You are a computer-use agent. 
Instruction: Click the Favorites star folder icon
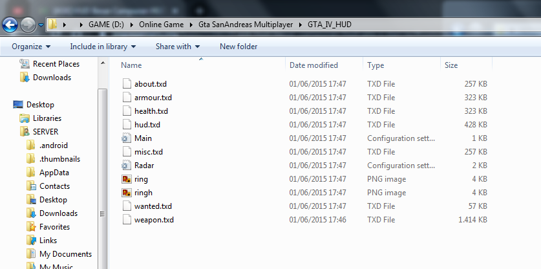31,227
